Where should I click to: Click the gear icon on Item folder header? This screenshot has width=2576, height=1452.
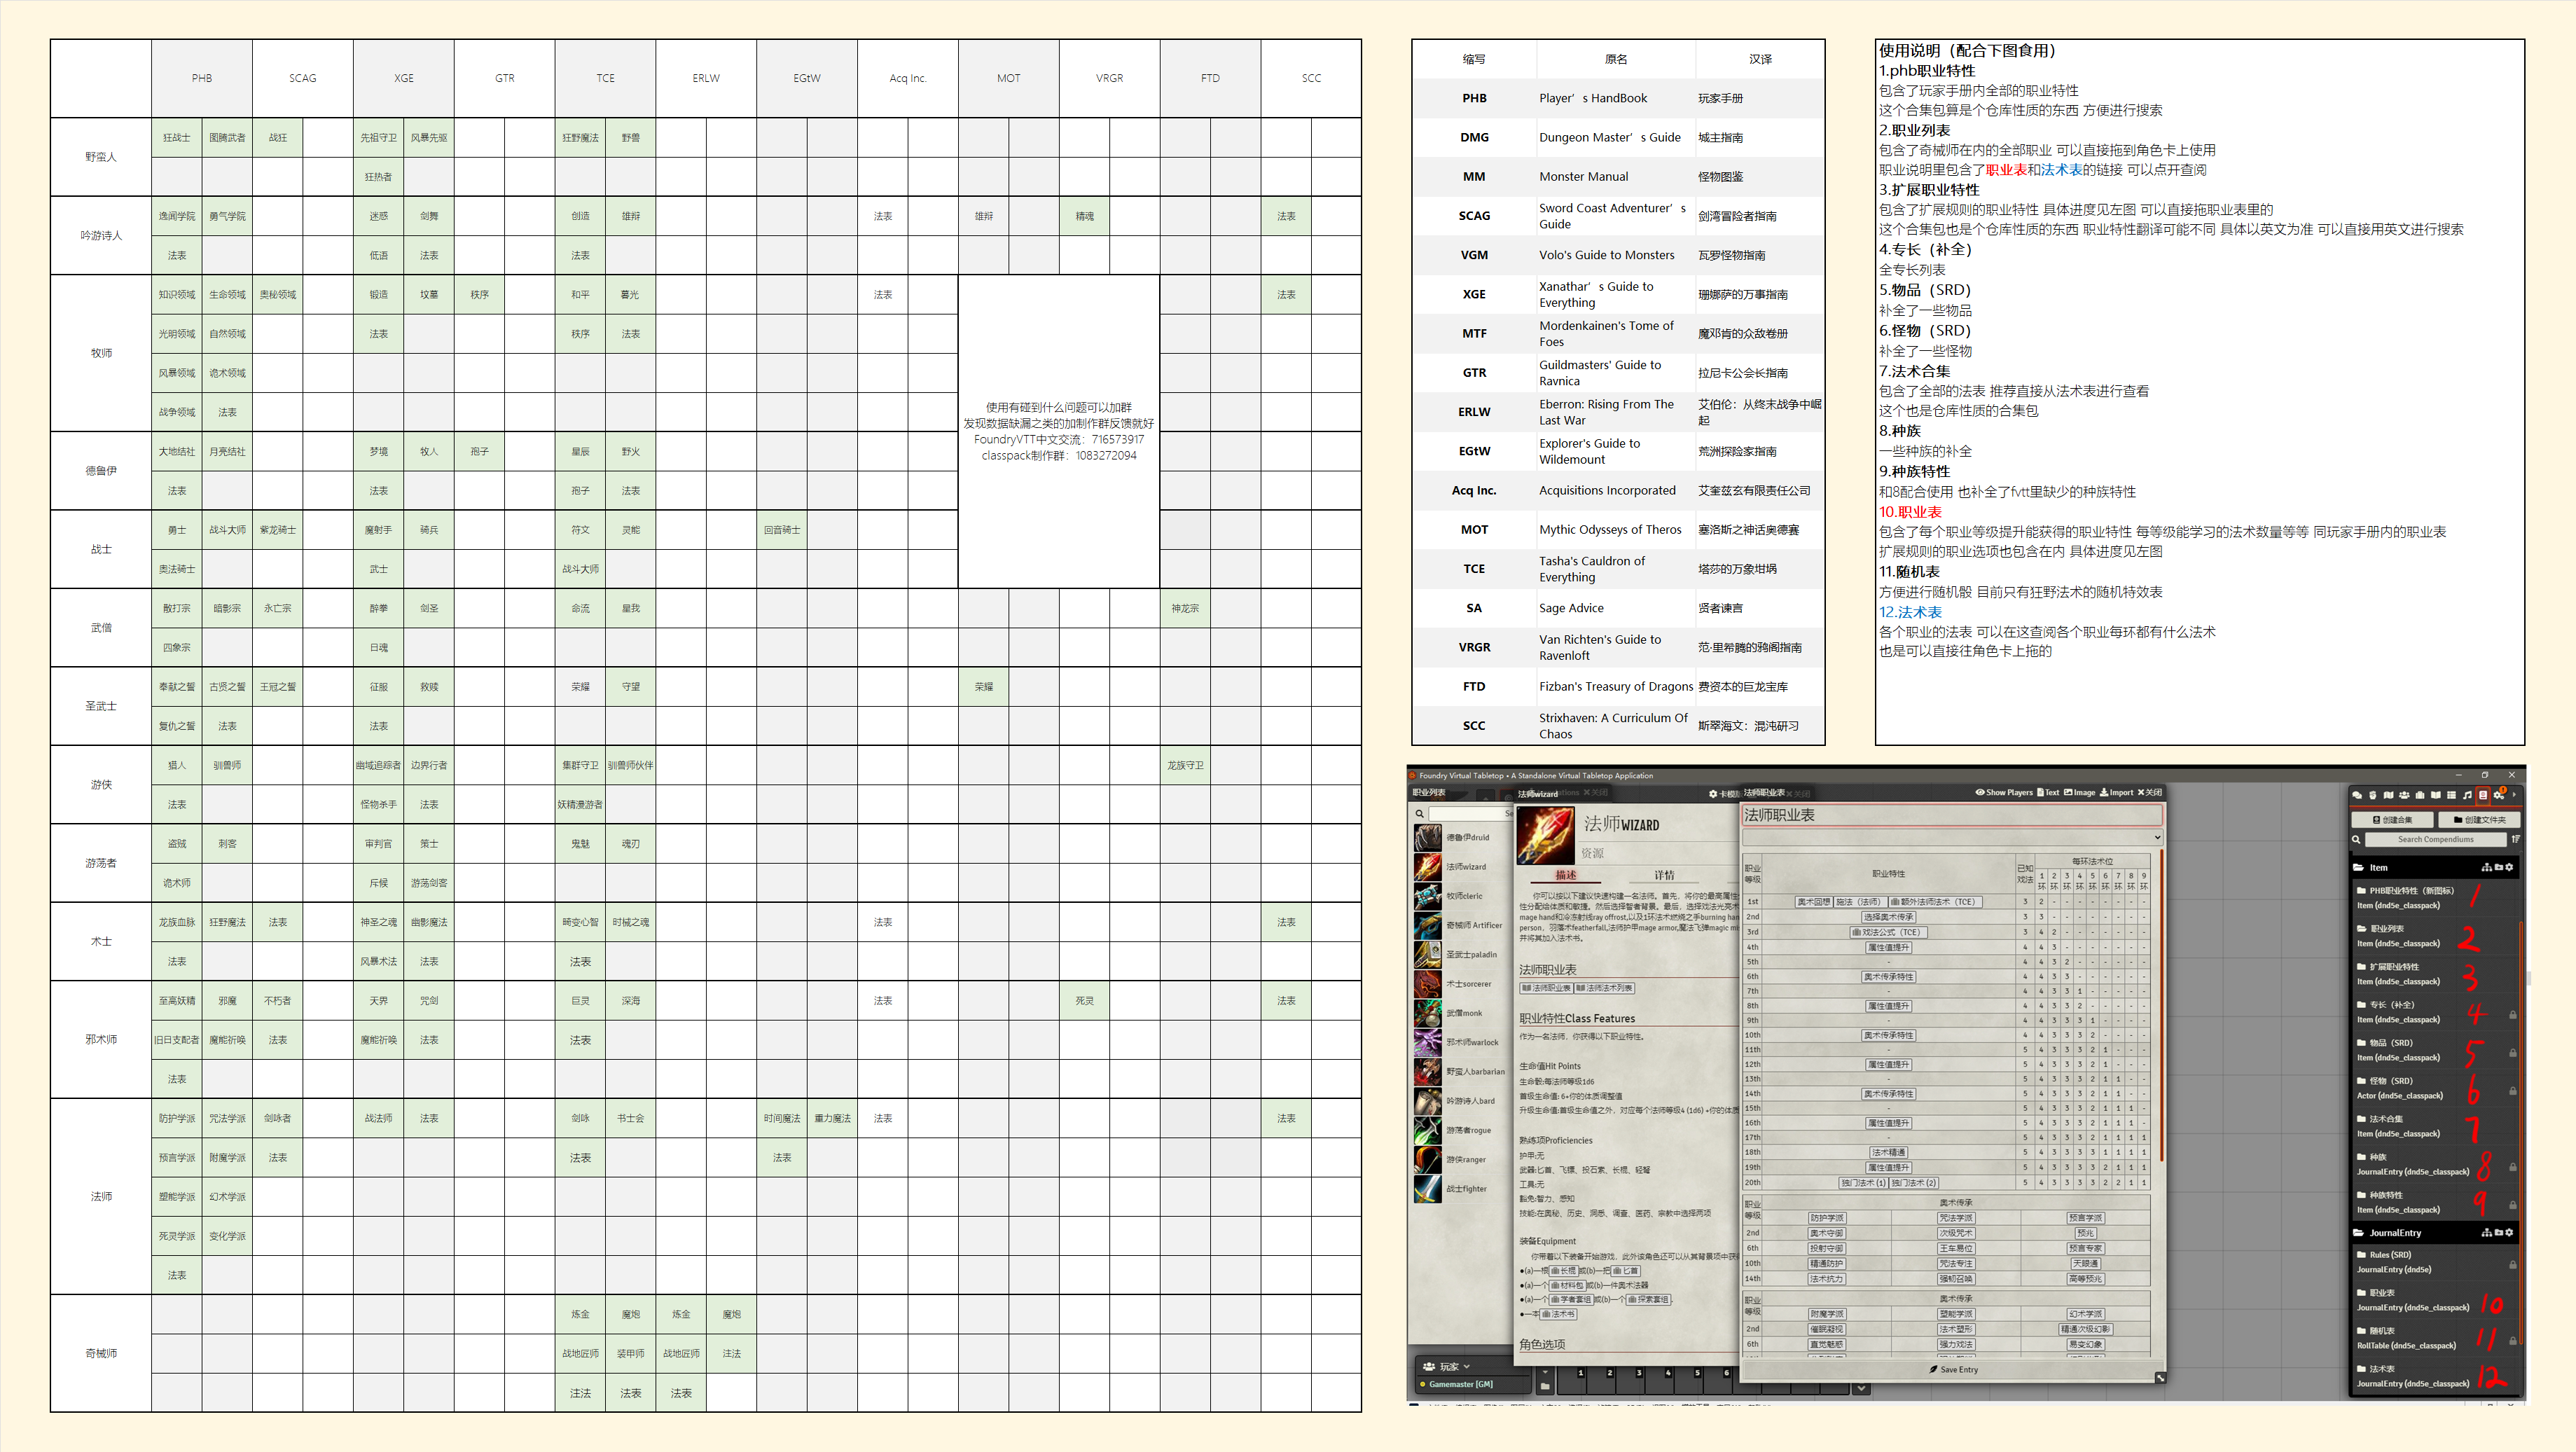2509,868
